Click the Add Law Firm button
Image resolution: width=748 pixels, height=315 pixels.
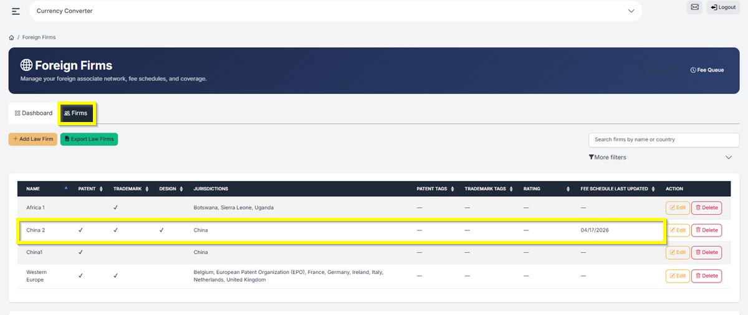(x=33, y=139)
